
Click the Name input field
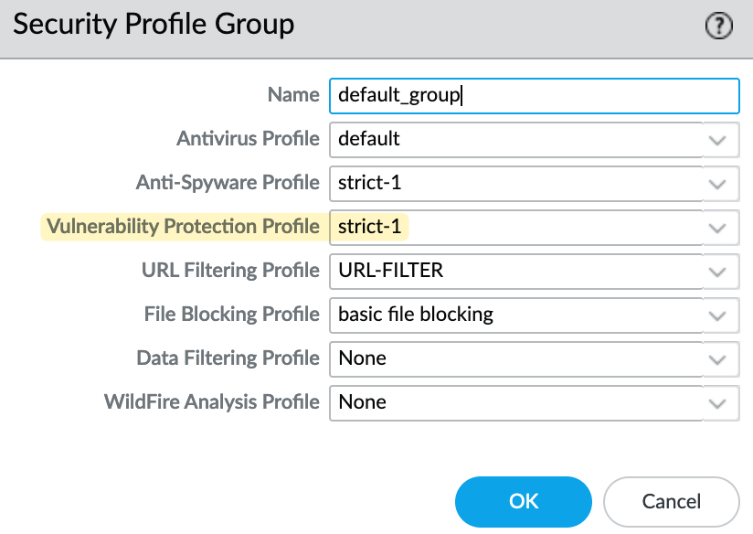(533, 95)
